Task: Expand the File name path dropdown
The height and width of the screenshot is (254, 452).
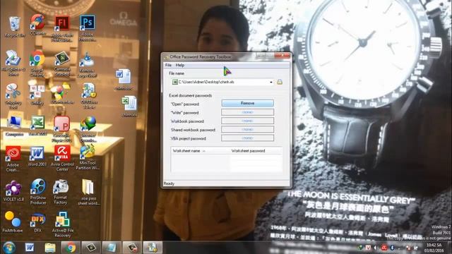Action: coord(271,83)
